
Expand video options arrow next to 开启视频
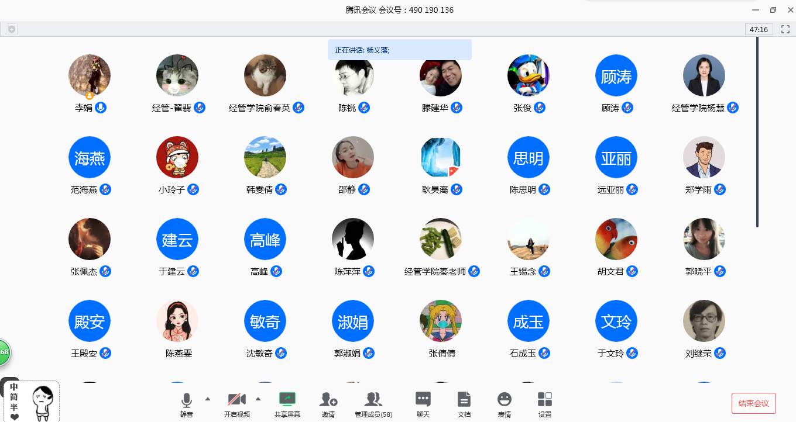click(258, 399)
